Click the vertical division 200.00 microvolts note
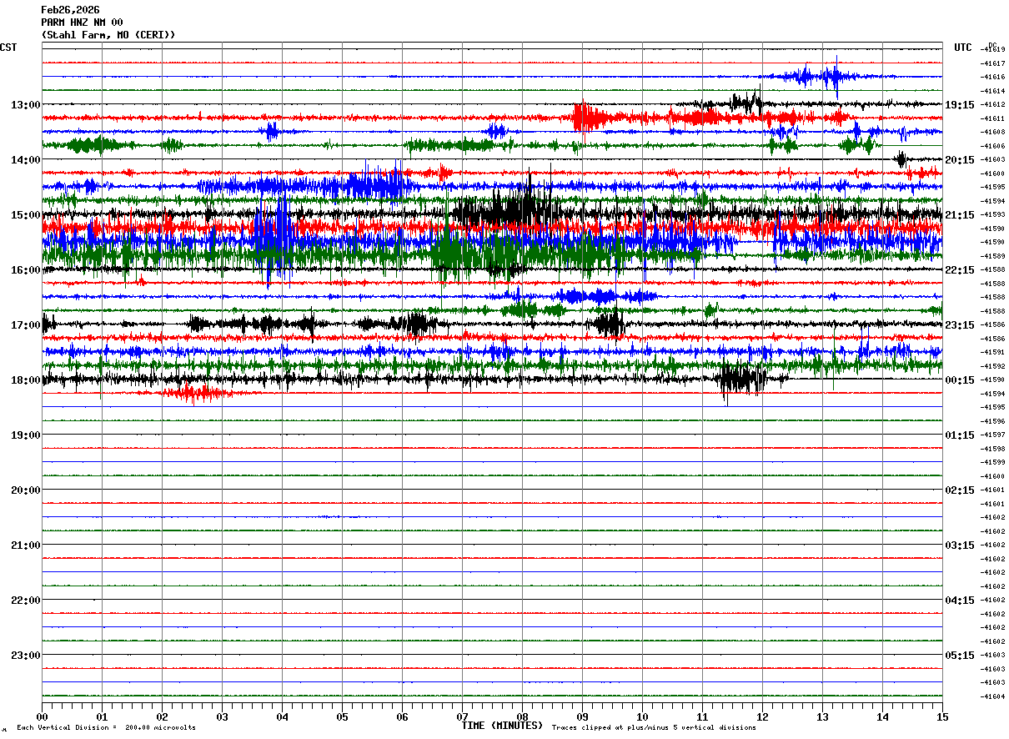Image resolution: width=1009 pixels, height=739 pixels. [x=106, y=728]
